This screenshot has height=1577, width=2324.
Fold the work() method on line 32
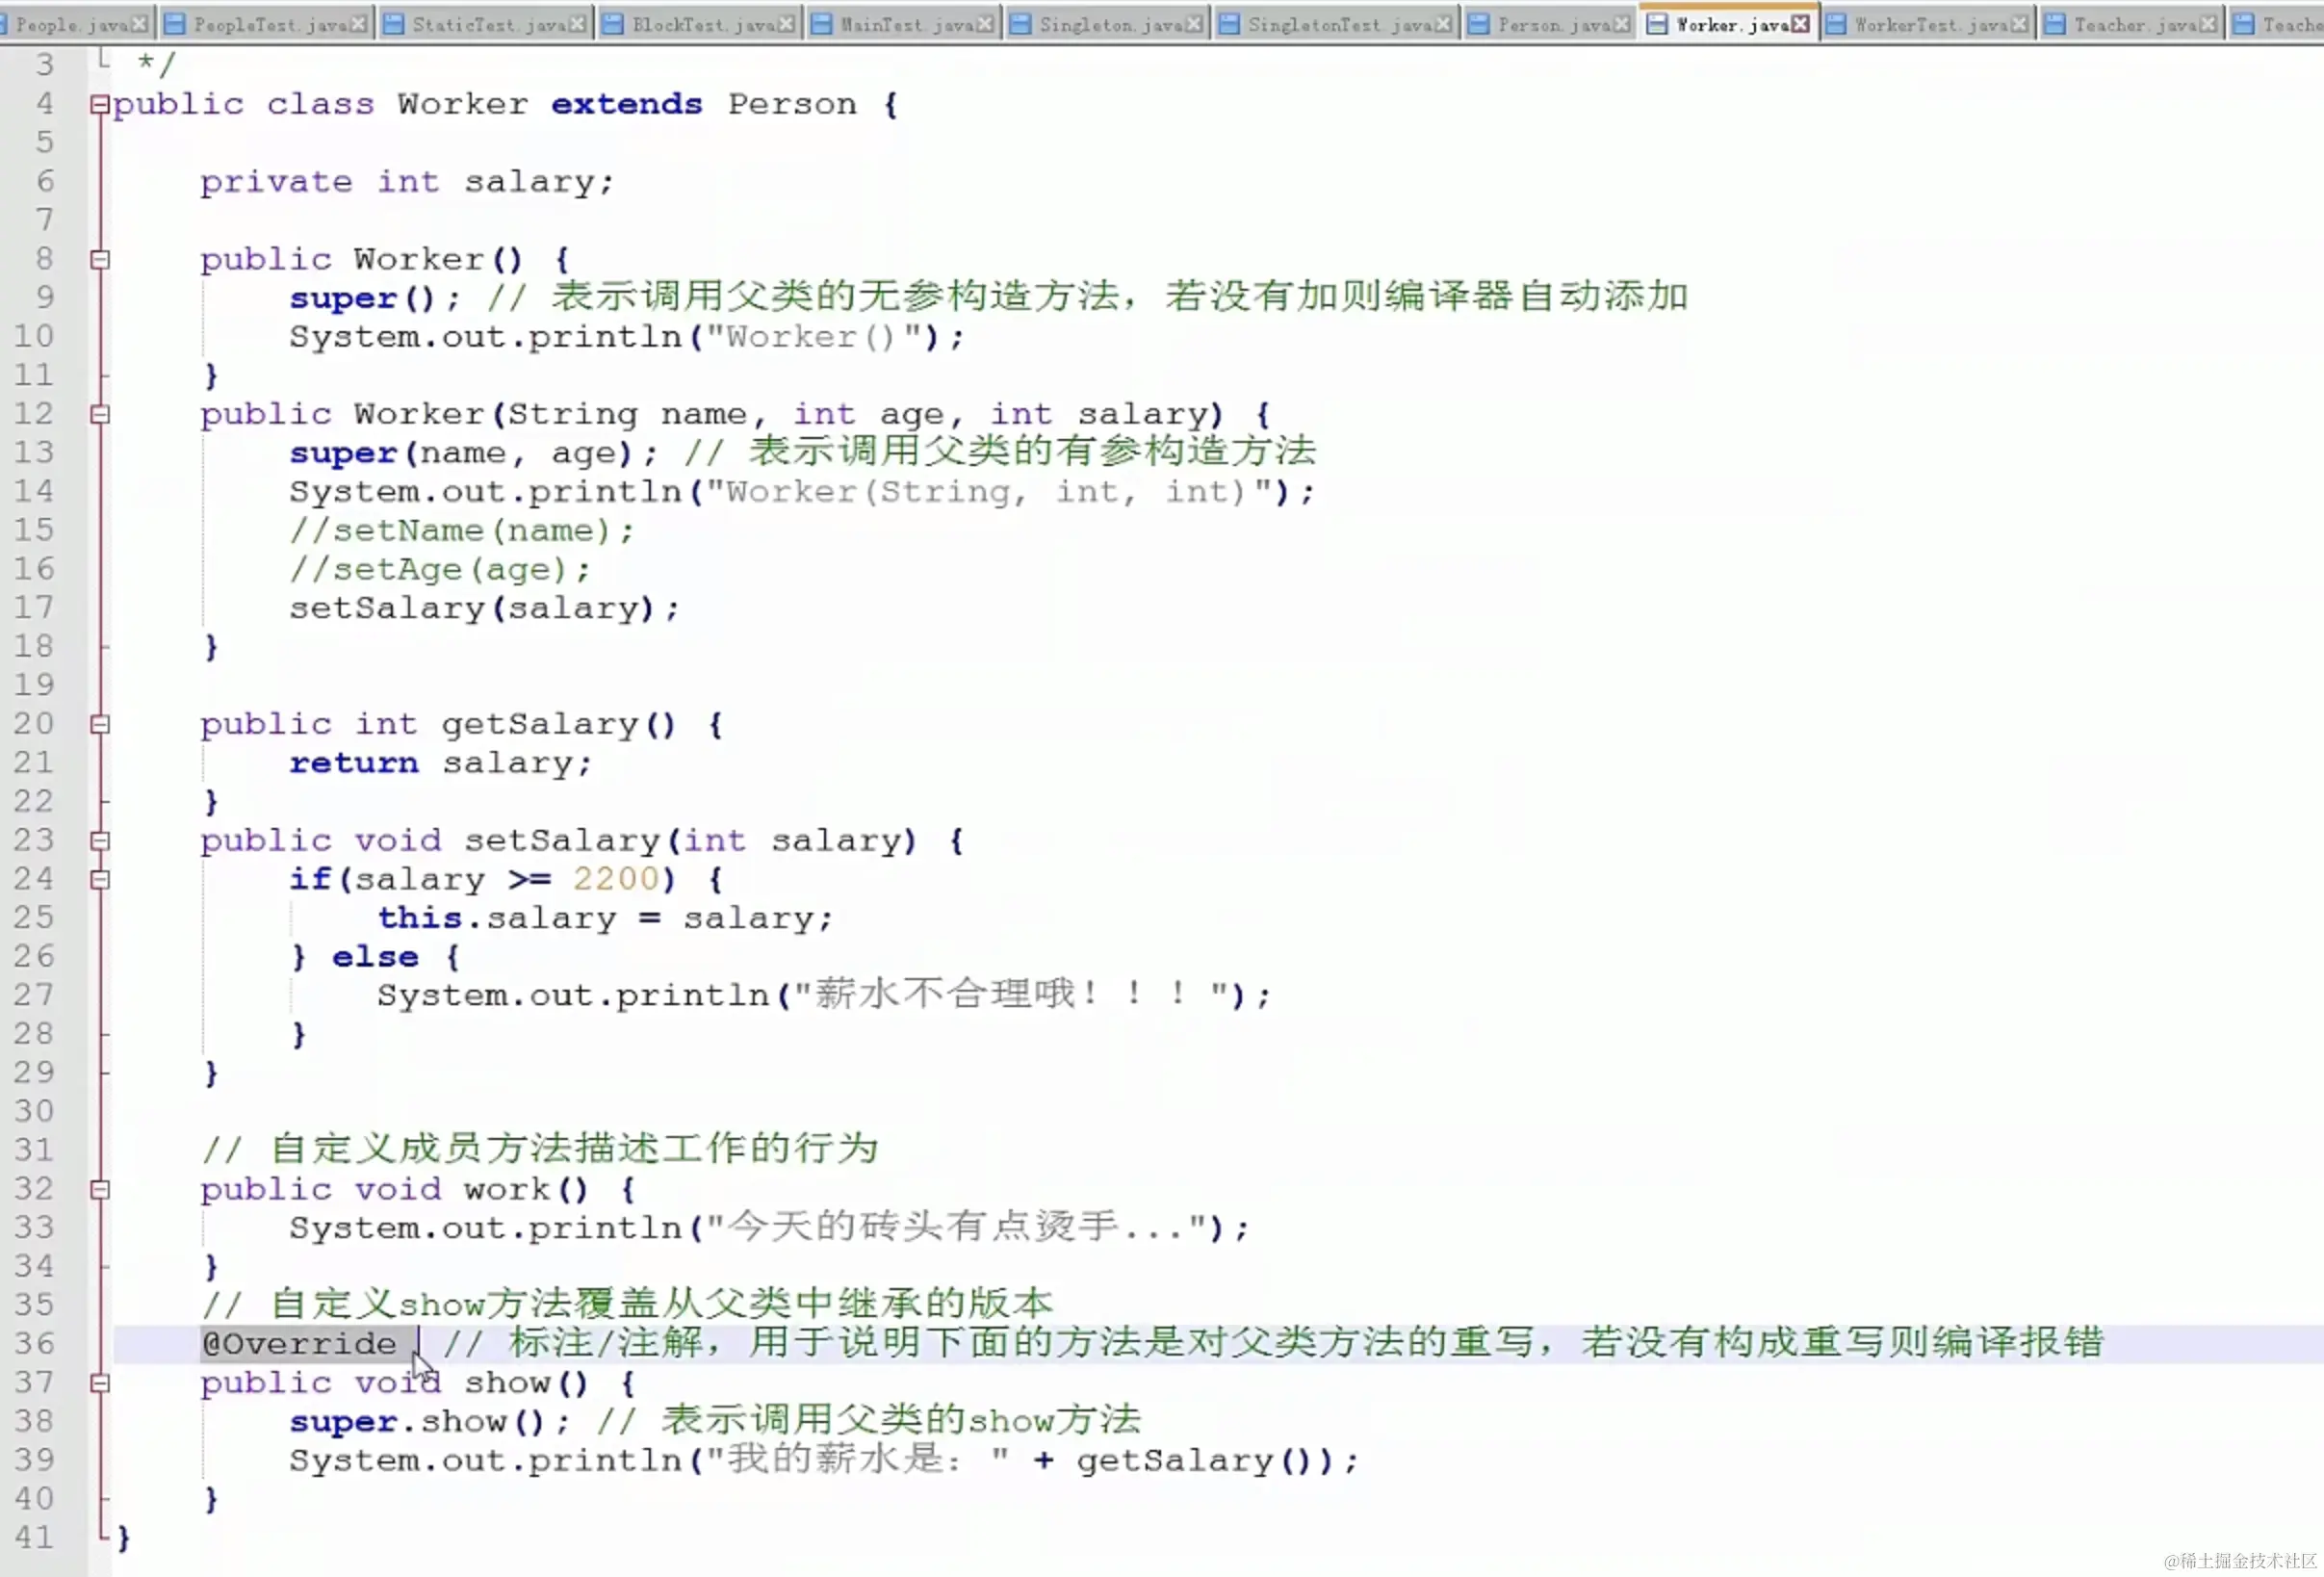[x=99, y=1190]
